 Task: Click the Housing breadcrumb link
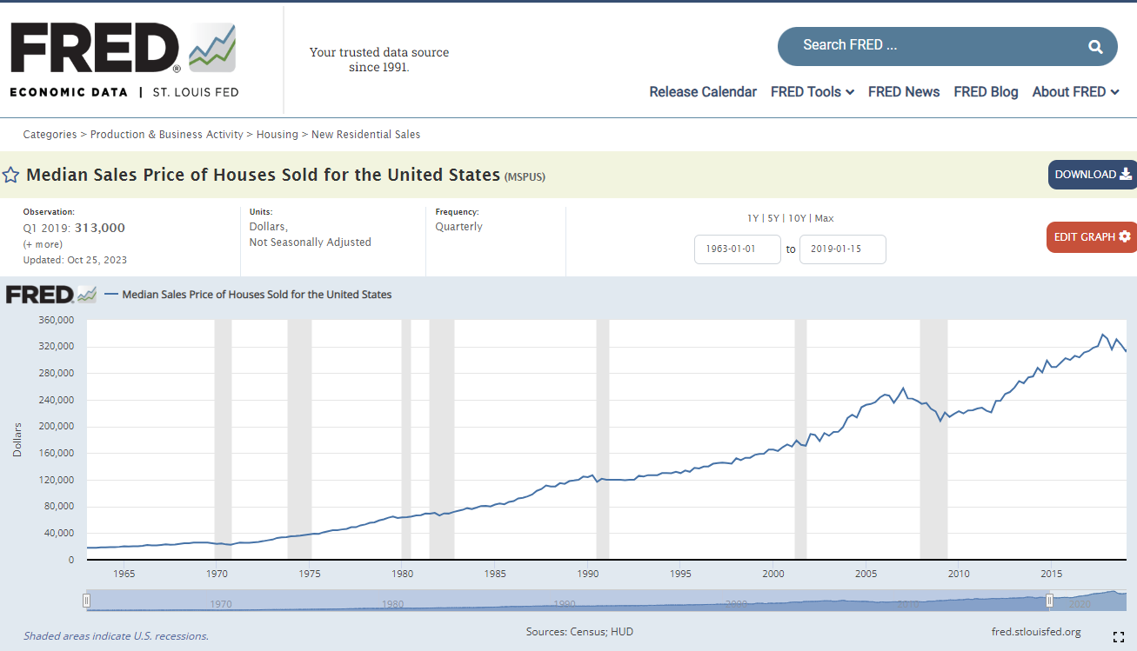277,135
